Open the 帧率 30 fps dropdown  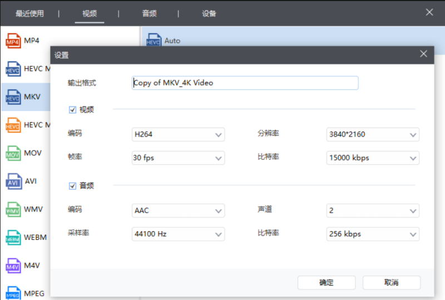(178, 158)
